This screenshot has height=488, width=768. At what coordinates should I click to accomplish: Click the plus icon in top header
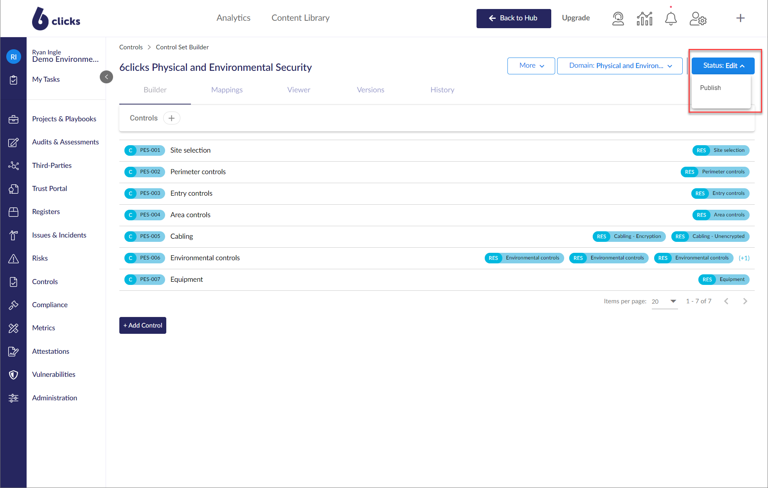(x=740, y=18)
